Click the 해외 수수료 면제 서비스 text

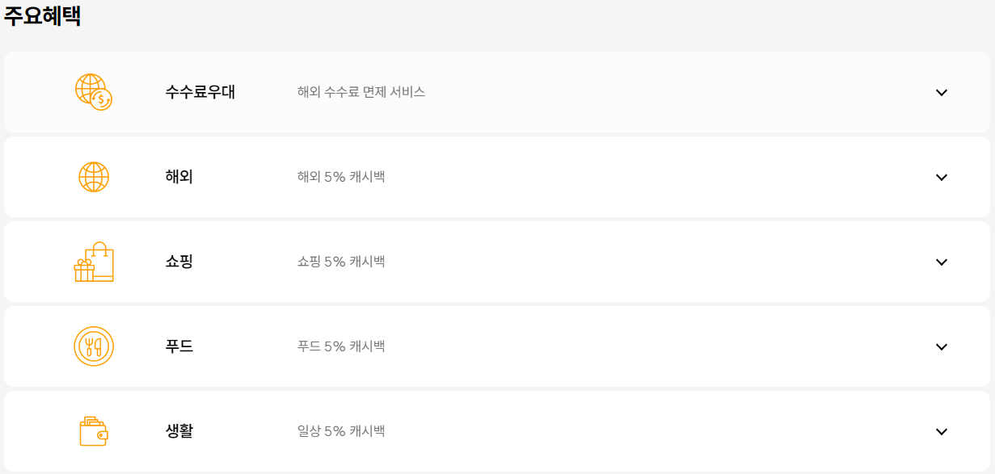click(x=360, y=92)
